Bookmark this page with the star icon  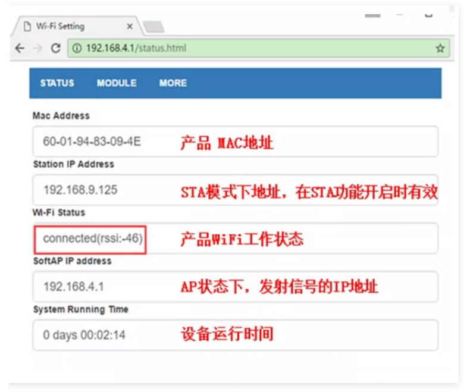440,48
